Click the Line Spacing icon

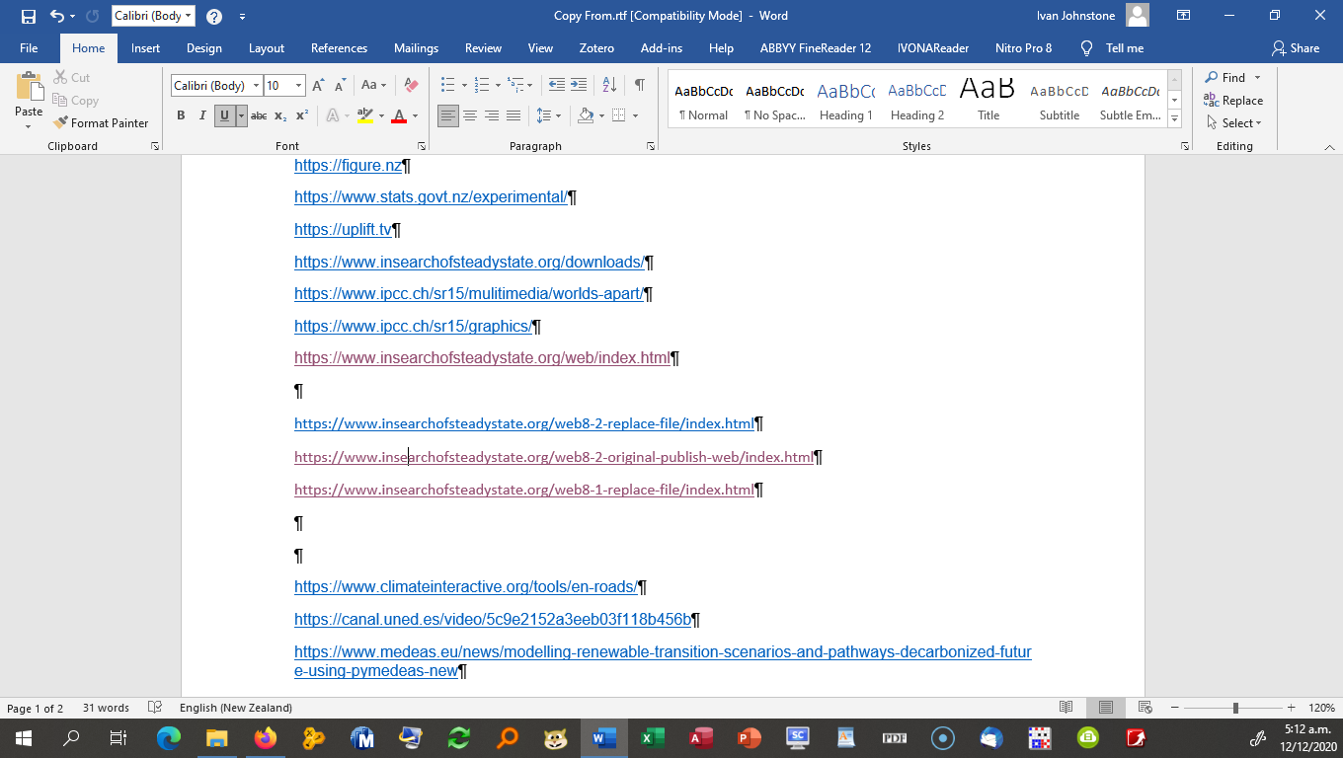click(543, 116)
